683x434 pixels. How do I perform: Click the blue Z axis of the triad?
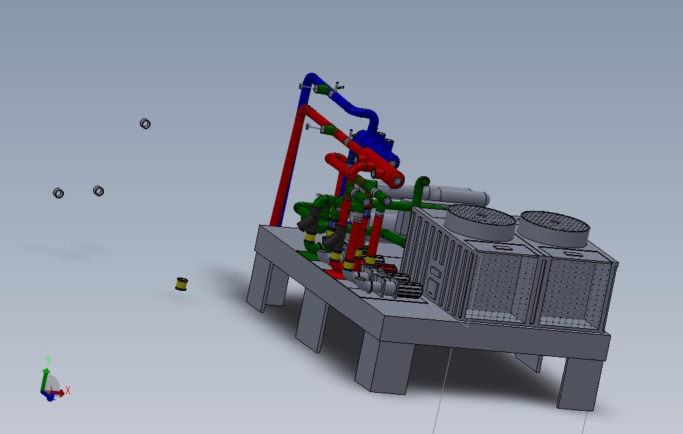coord(49,396)
